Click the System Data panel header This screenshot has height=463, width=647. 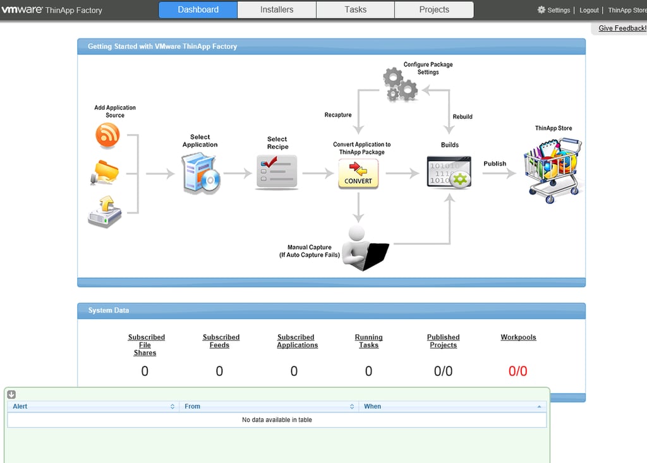[x=331, y=310]
